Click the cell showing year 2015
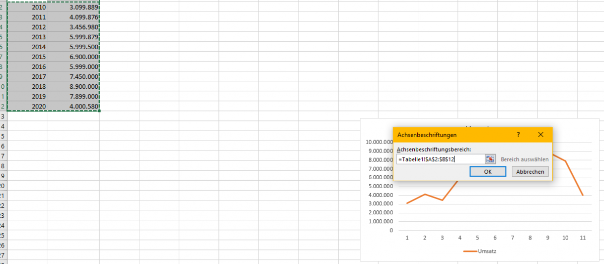The height and width of the screenshot is (264, 604). 28,57
